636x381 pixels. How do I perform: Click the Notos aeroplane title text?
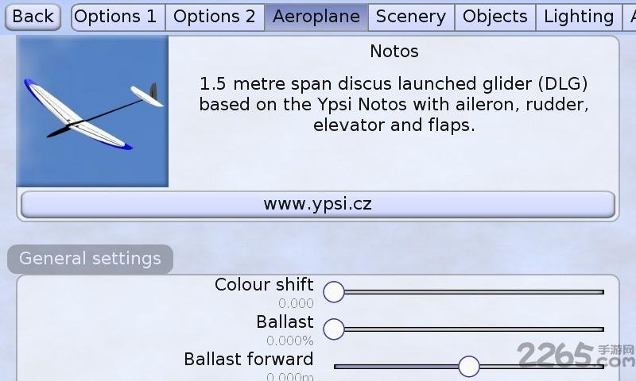pos(394,52)
